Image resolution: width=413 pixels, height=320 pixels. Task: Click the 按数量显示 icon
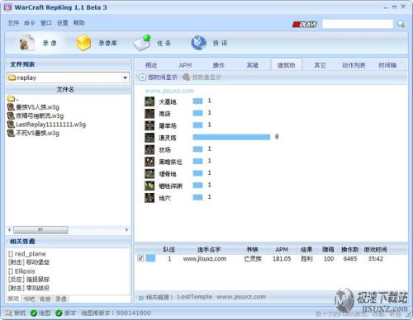[x=186, y=78]
